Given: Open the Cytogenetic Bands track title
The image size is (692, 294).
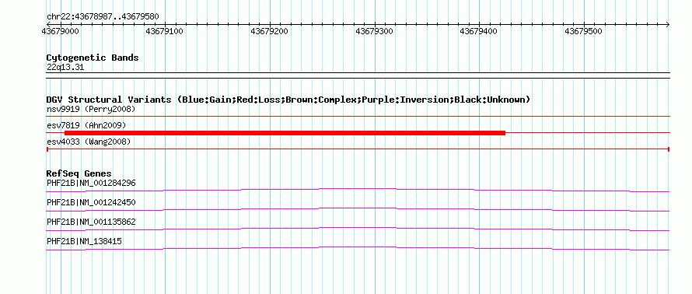Looking at the screenshot, I should pyautogui.click(x=93, y=58).
